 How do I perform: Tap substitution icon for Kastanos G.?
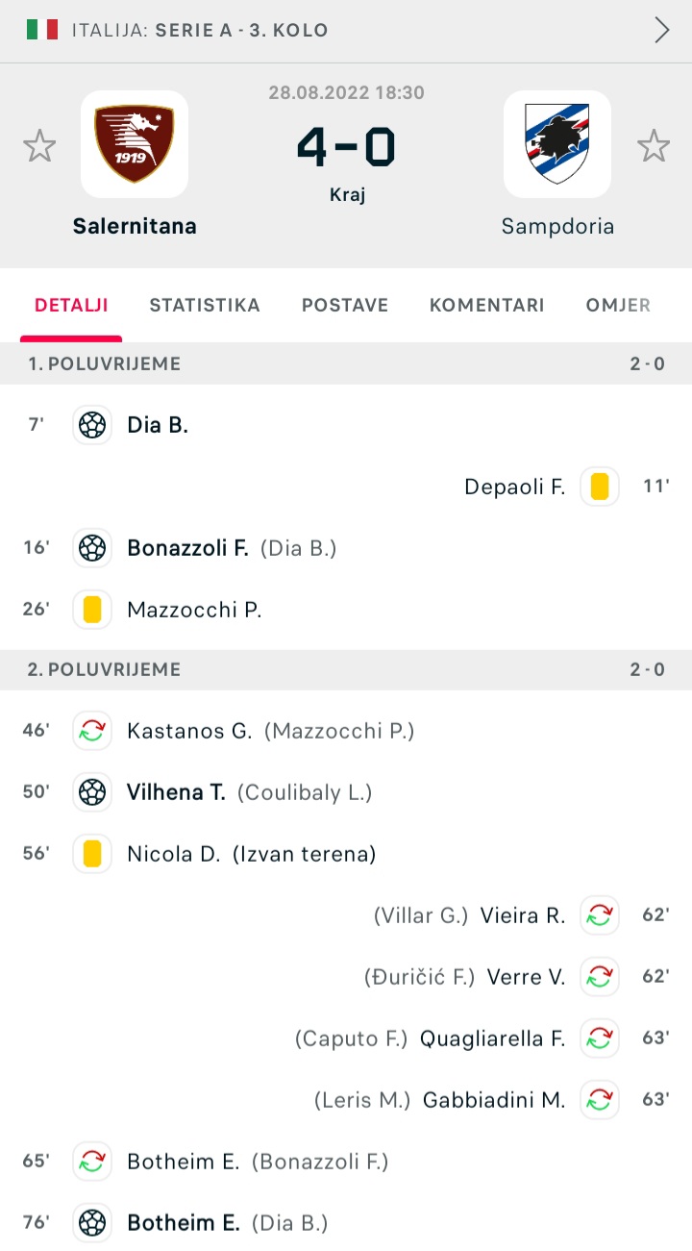[92, 731]
